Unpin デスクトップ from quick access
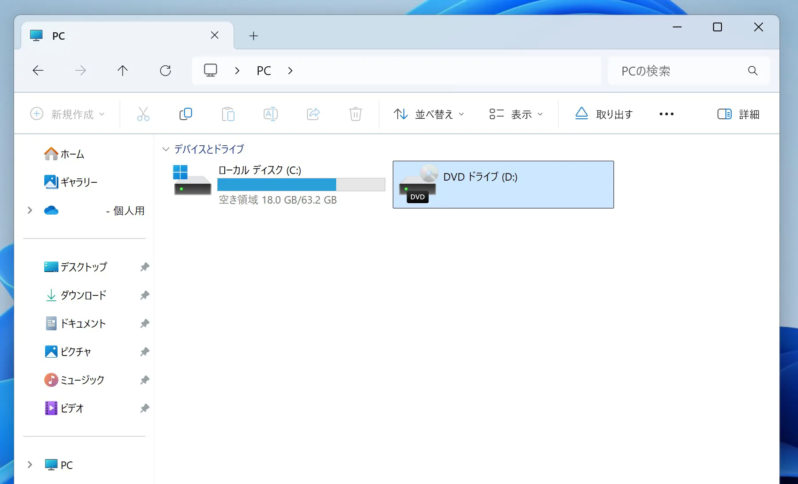 coord(145,267)
